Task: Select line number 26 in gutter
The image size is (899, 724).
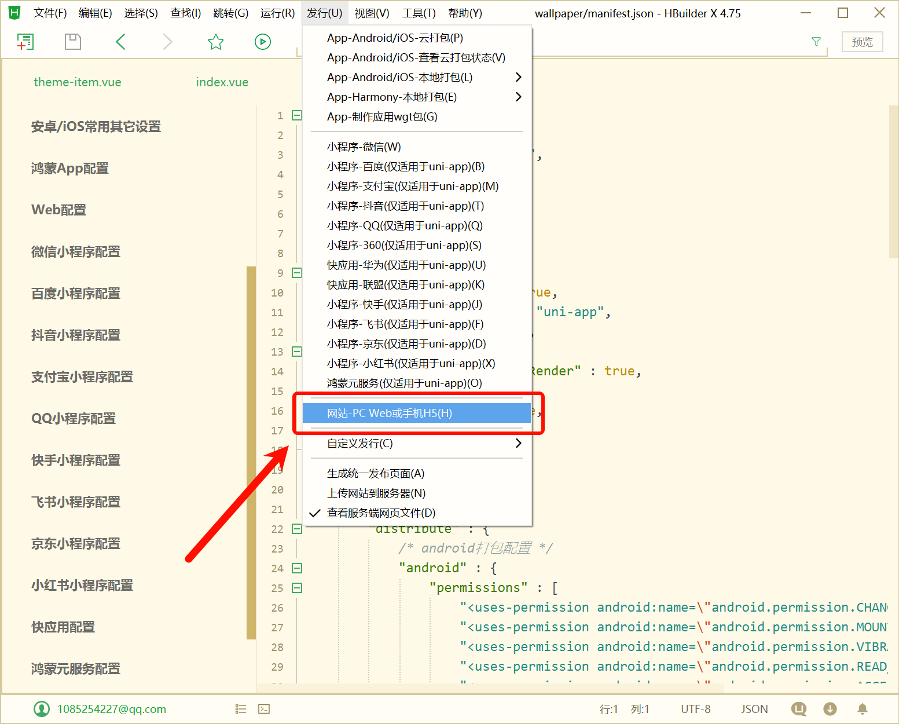Action: point(277,608)
